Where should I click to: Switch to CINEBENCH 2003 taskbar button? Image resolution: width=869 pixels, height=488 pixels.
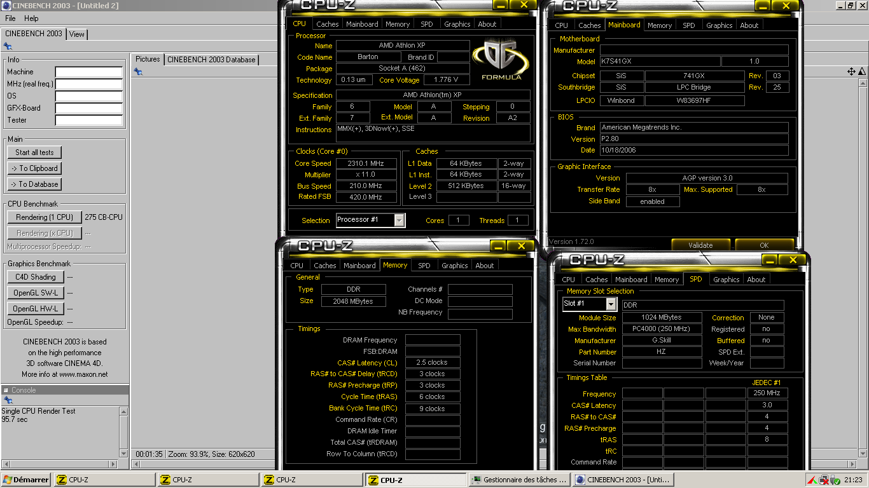[622, 480]
